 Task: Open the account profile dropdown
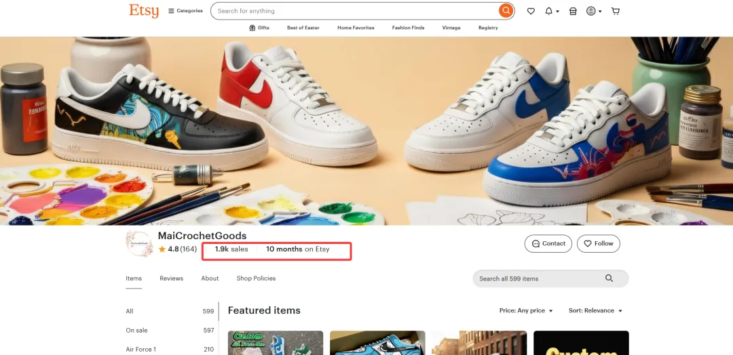click(x=594, y=12)
